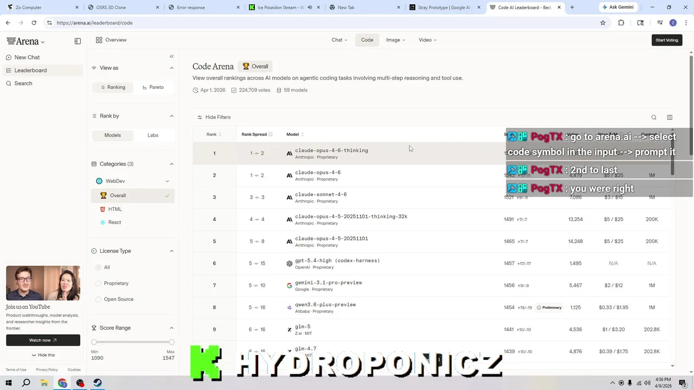View site information icon in address bar
The image size is (694, 390).
point(49,23)
